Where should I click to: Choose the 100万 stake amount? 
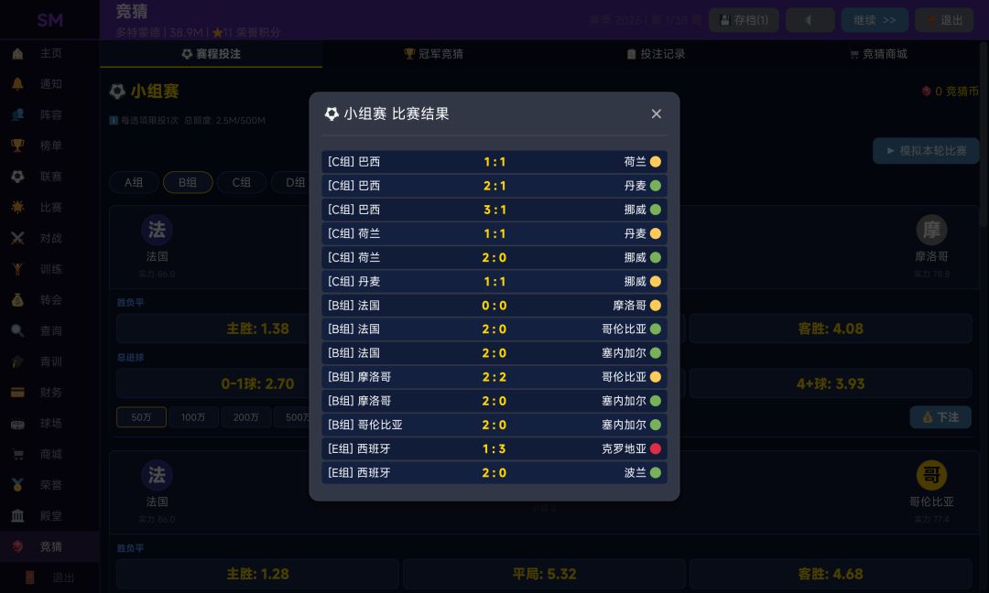[x=193, y=417]
